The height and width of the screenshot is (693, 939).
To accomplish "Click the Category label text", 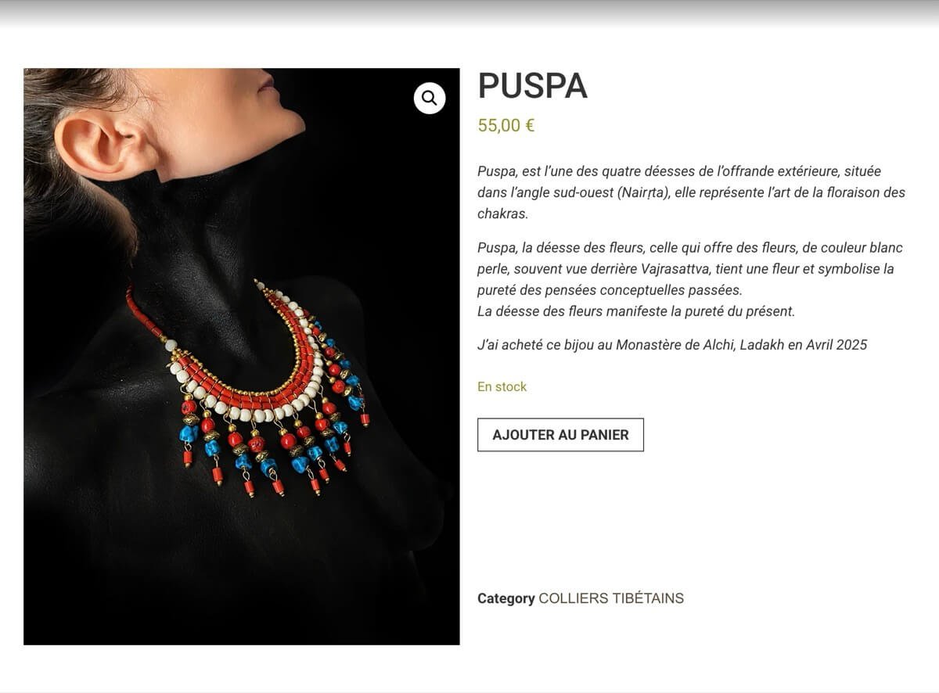I will click(x=505, y=598).
